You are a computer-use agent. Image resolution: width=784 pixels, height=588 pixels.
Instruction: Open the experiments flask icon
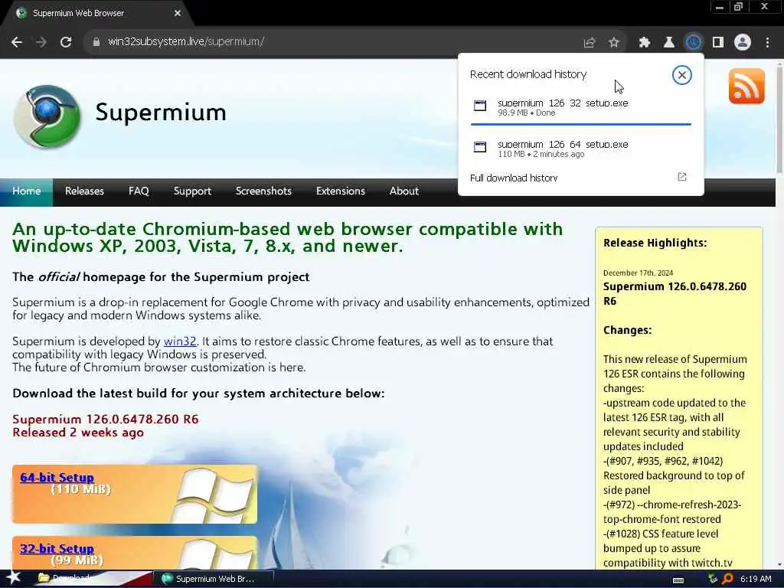(669, 43)
